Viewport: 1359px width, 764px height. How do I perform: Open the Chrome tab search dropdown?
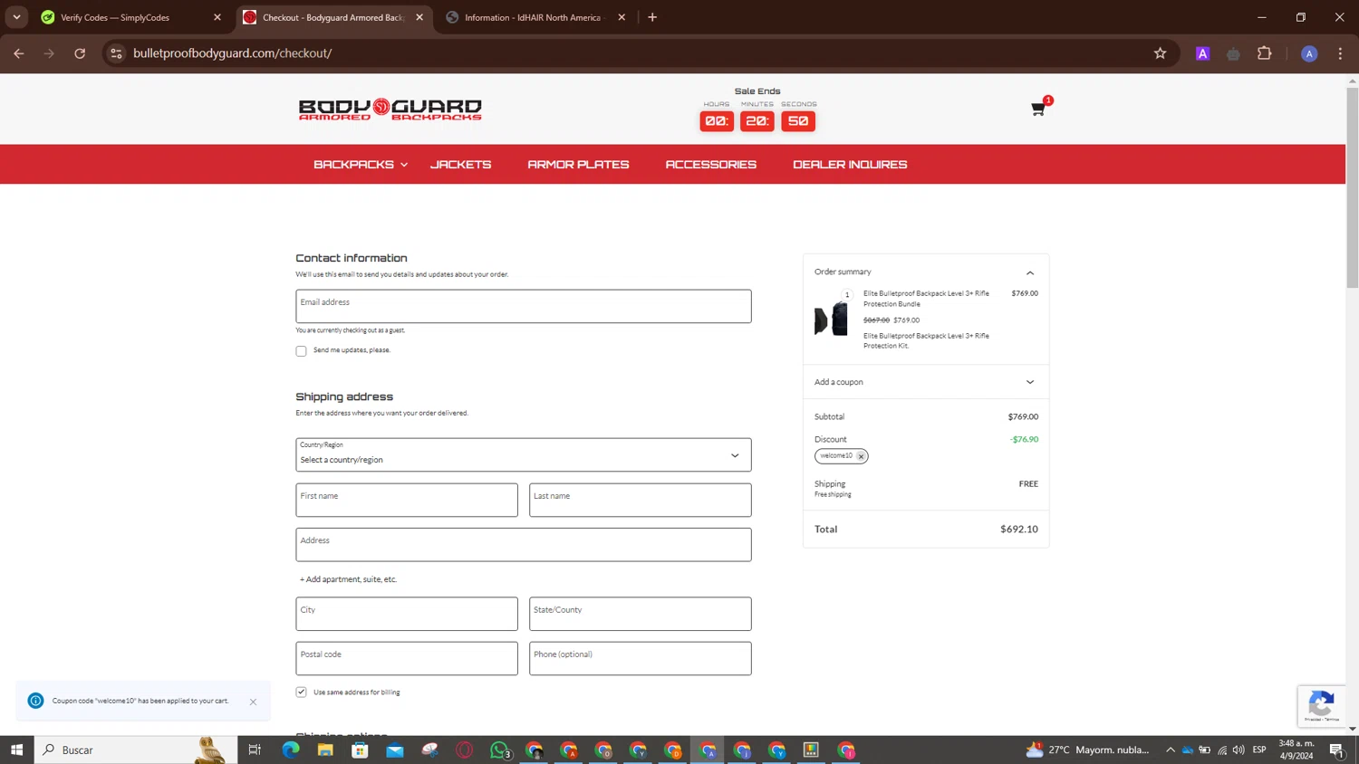[16, 17]
